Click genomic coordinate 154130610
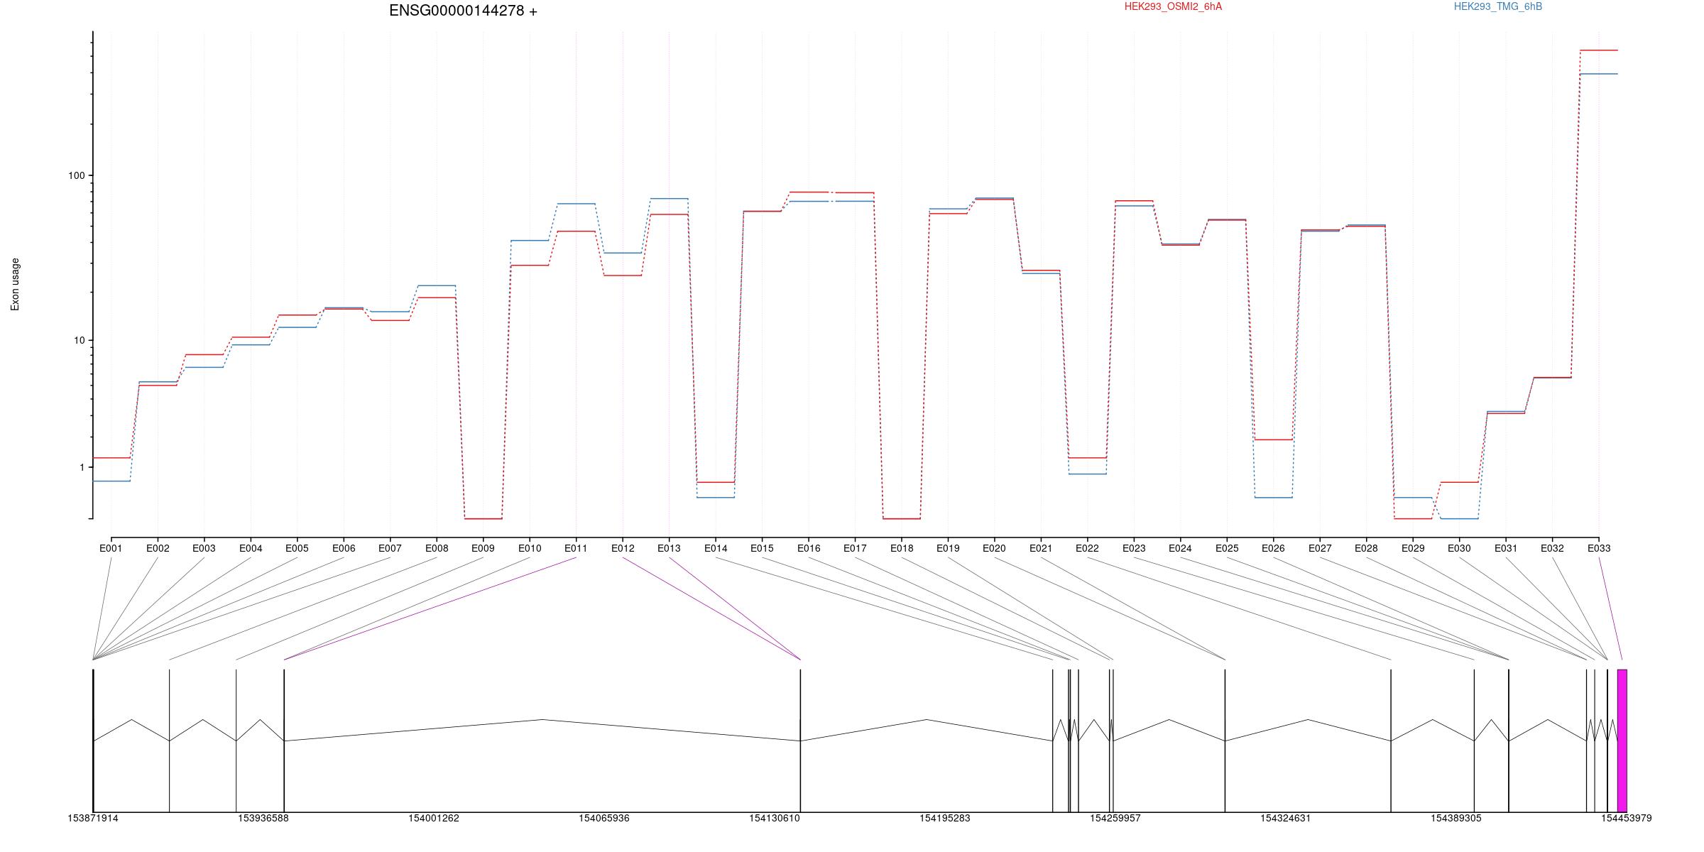This screenshot has width=1704, height=852. (775, 818)
